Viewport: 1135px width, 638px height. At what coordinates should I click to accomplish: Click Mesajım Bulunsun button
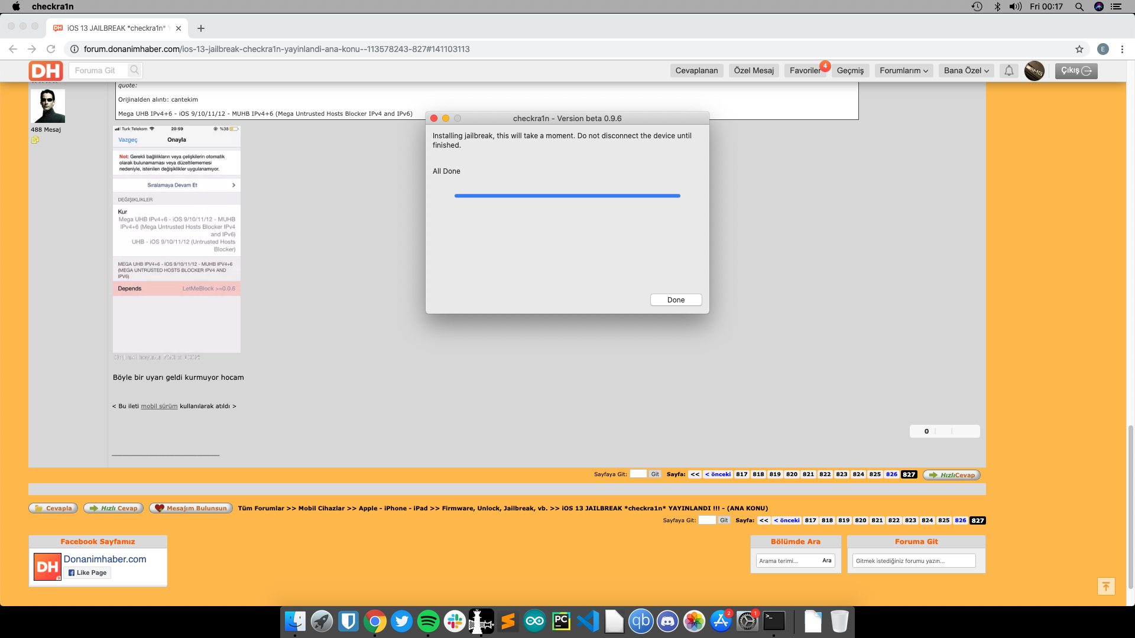191,508
